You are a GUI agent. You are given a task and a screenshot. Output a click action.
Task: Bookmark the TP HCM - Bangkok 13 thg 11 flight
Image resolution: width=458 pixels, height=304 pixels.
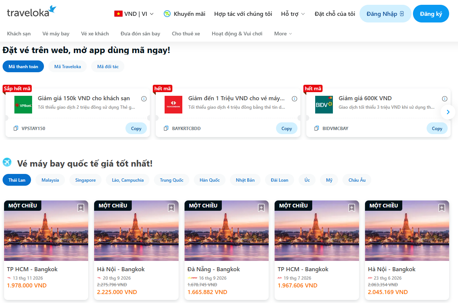pyautogui.click(x=81, y=208)
